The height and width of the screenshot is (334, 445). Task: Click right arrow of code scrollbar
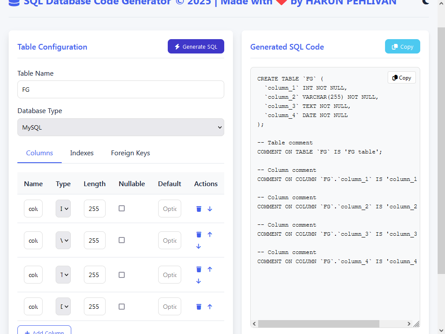point(408,324)
